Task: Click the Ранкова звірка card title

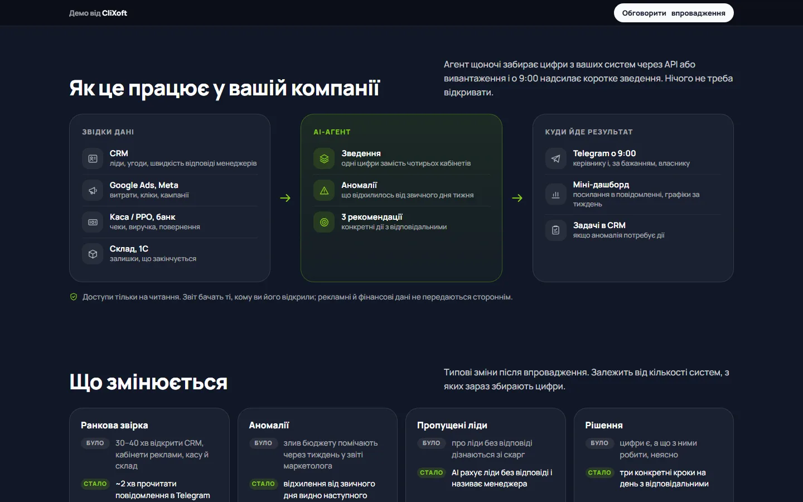Action: click(114, 426)
